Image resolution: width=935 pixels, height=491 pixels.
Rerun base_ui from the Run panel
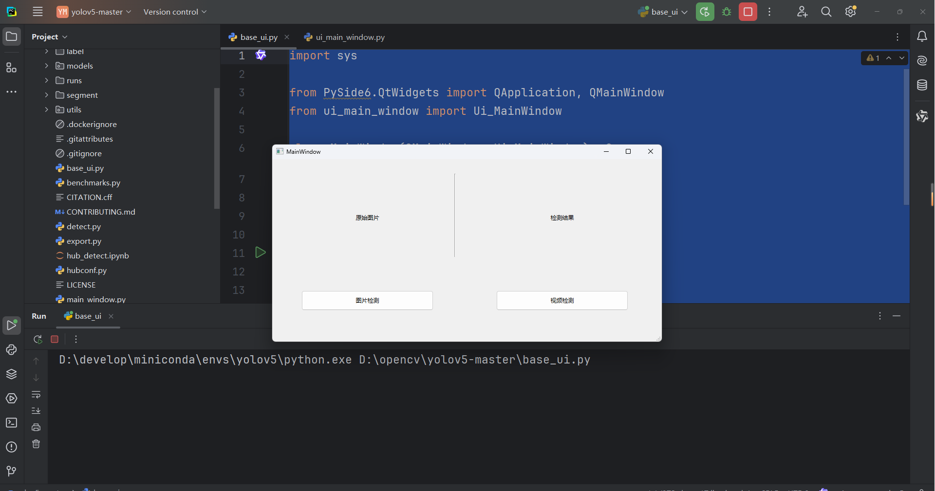pyautogui.click(x=37, y=339)
